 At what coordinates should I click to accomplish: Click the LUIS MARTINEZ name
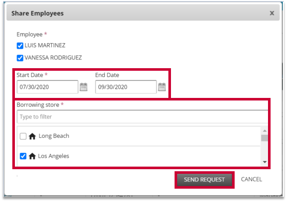[45, 45]
